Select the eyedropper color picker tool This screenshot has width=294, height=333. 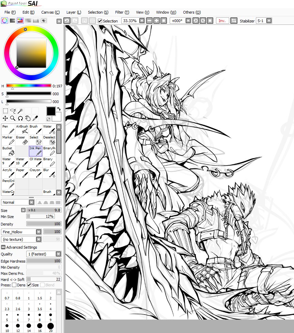(35, 118)
